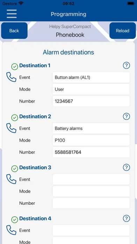Tap the Destination 2 phone icon
Viewport: 137px width, 244px height.
pos(11,128)
